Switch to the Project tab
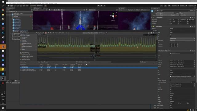 [10, 81]
